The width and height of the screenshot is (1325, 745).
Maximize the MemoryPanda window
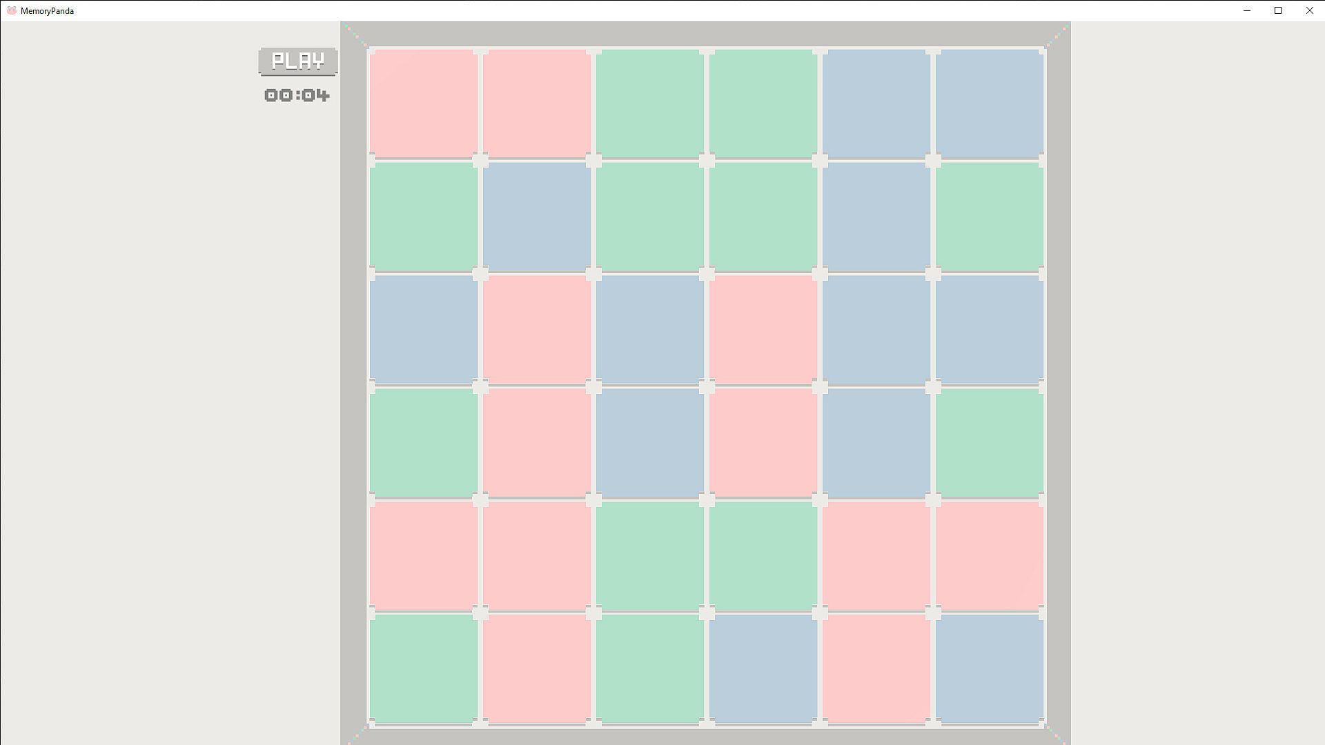(x=1278, y=10)
